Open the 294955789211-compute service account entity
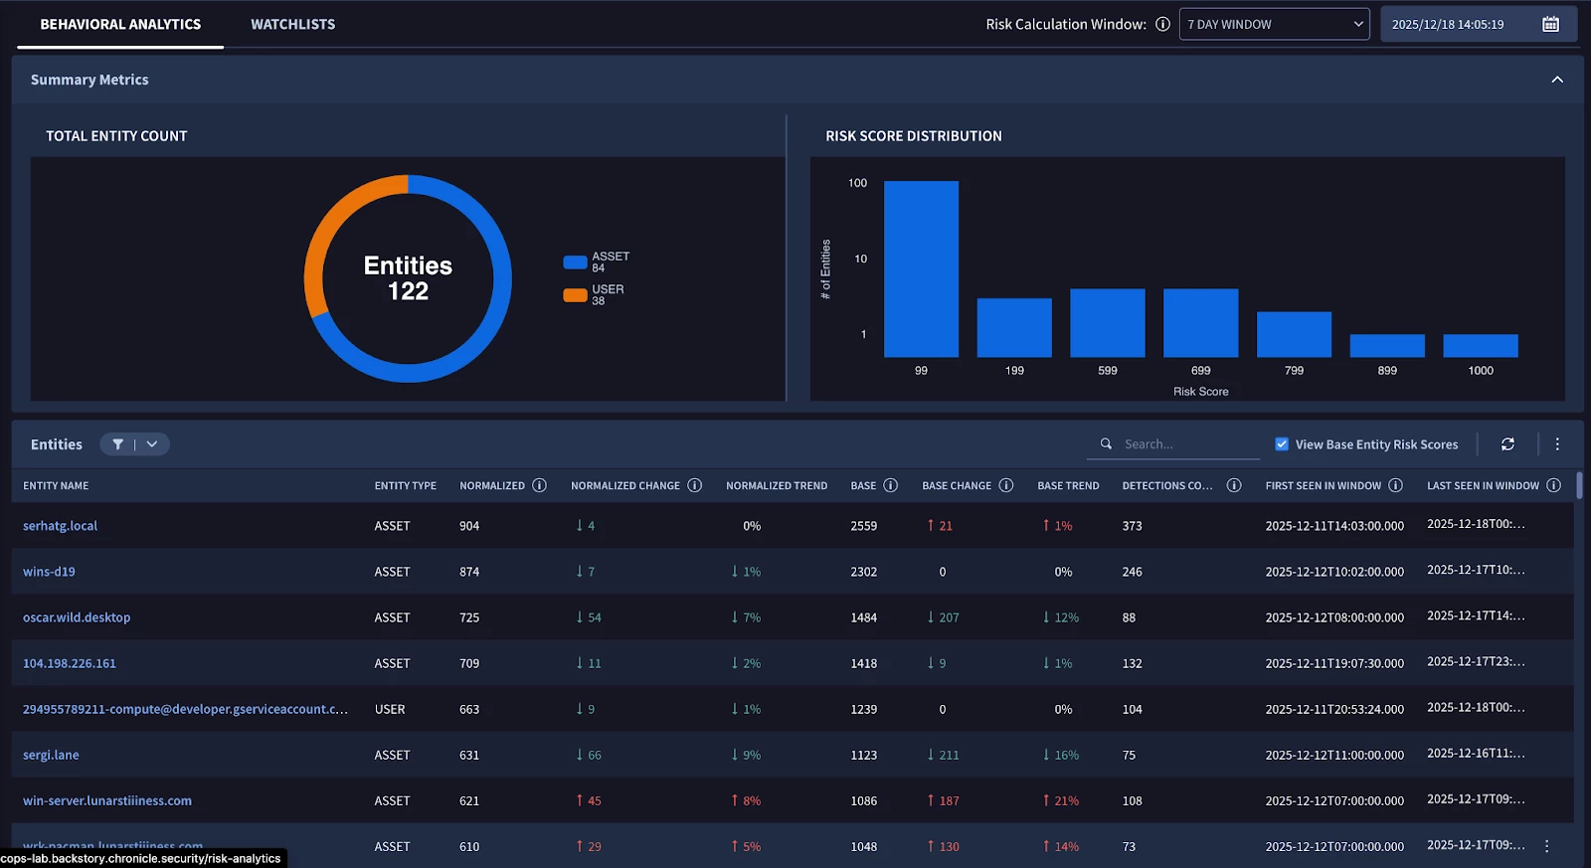 (185, 709)
